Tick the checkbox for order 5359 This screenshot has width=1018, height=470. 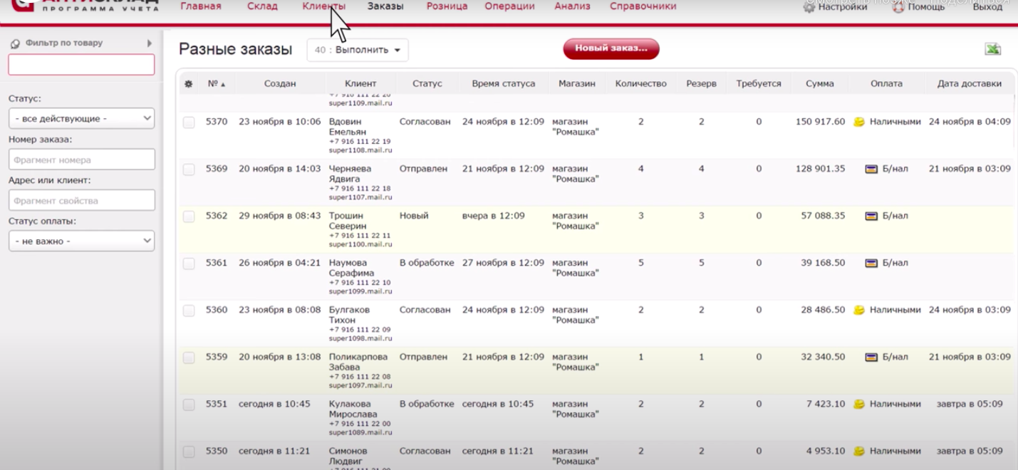click(x=189, y=357)
